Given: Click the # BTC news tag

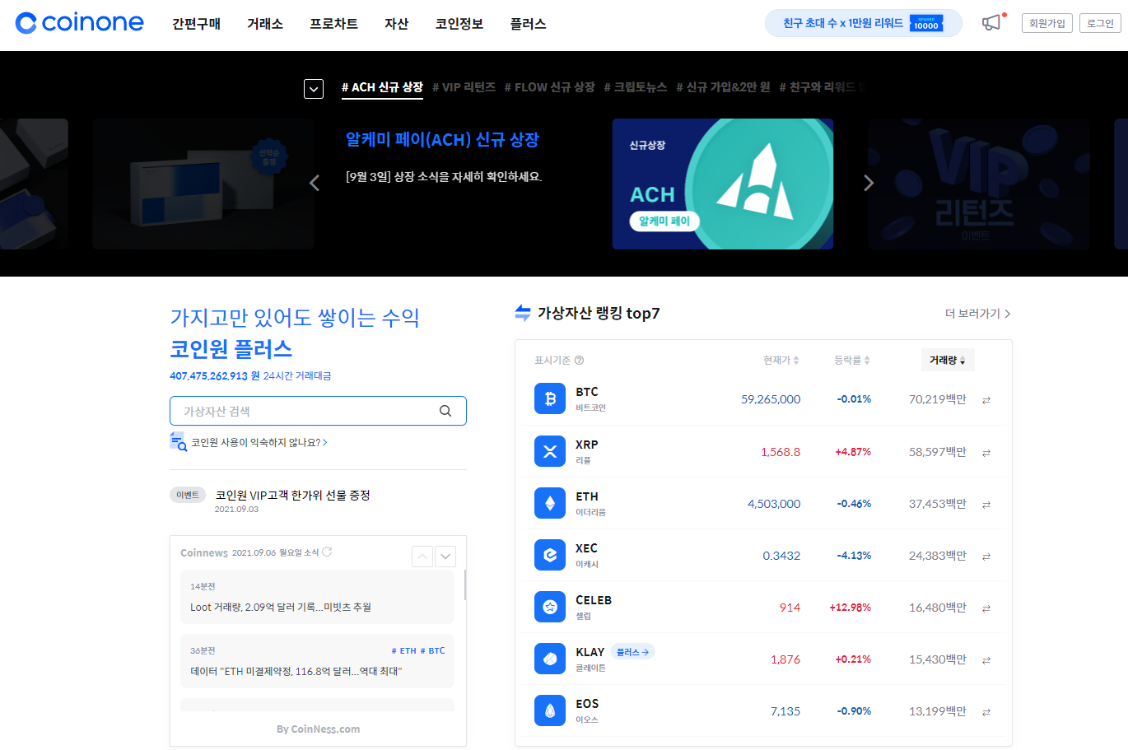Looking at the screenshot, I should (x=432, y=650).
